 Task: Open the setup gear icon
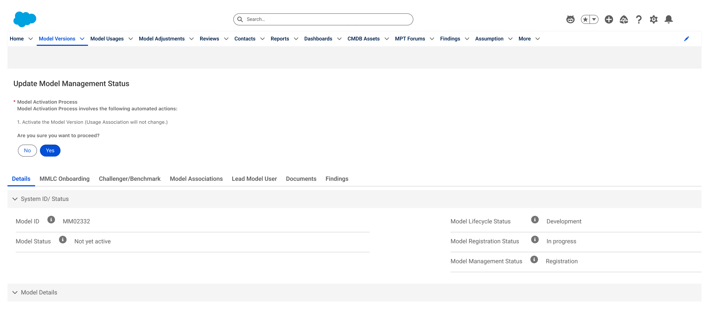(654, 19)
